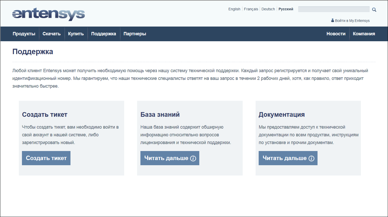Click the Наша база знаний description text
Viewport: 388px width, 217px height.
[186, 135]
